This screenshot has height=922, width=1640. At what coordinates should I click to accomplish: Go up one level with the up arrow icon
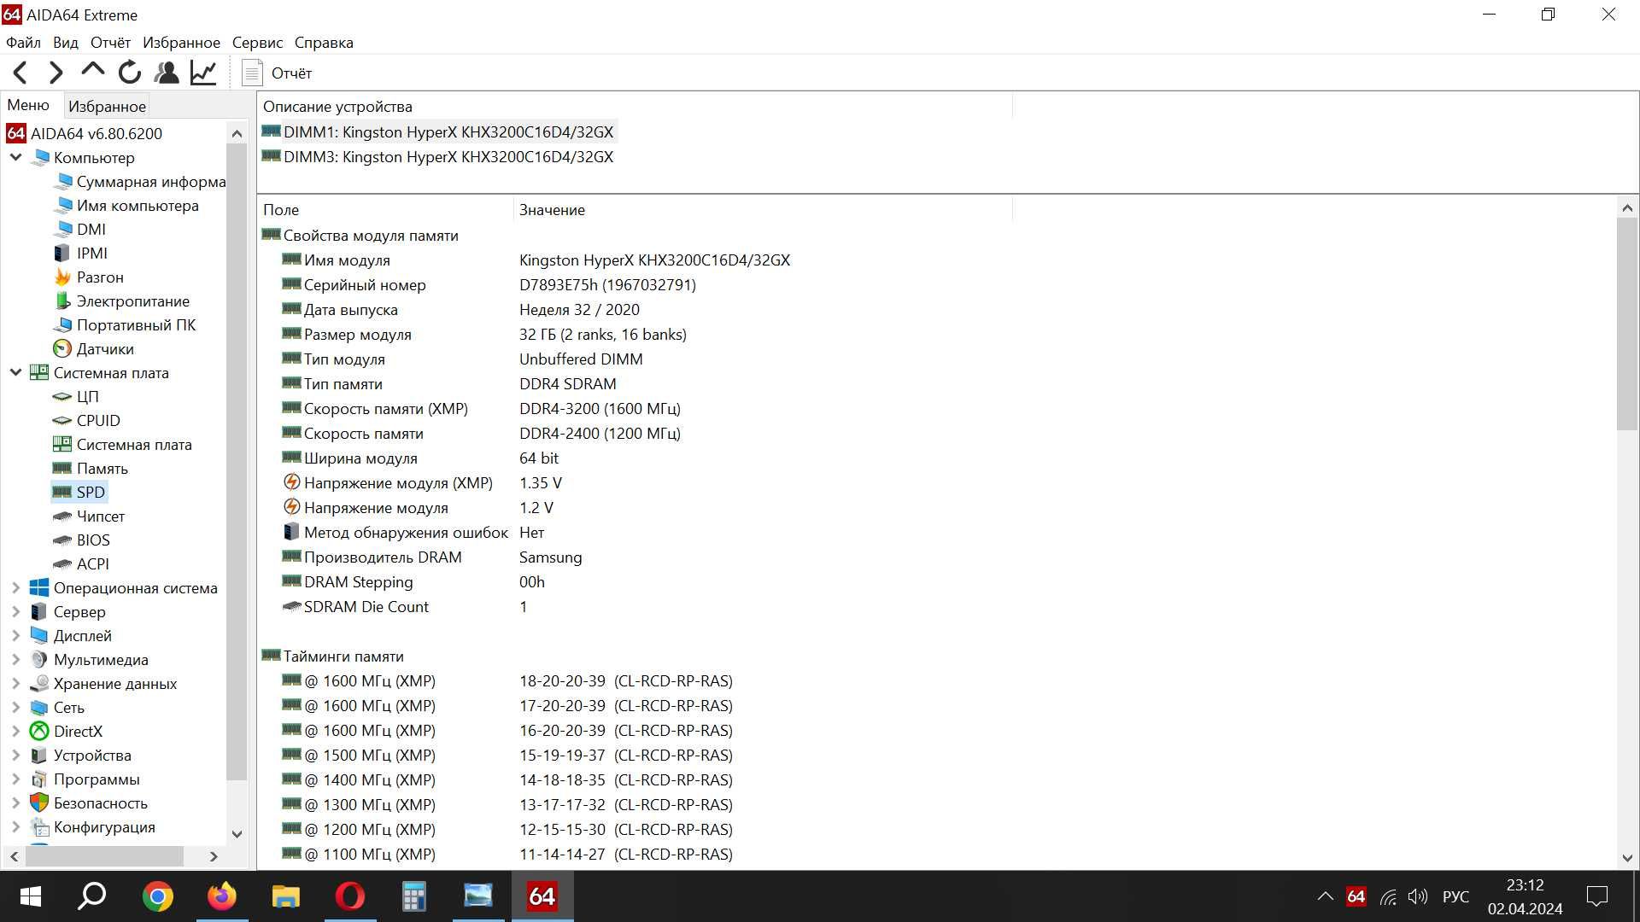click(92, 73)
